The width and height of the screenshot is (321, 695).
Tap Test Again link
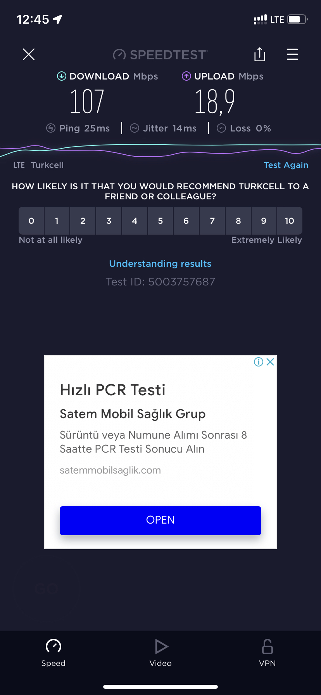click(x=286, y=165)
